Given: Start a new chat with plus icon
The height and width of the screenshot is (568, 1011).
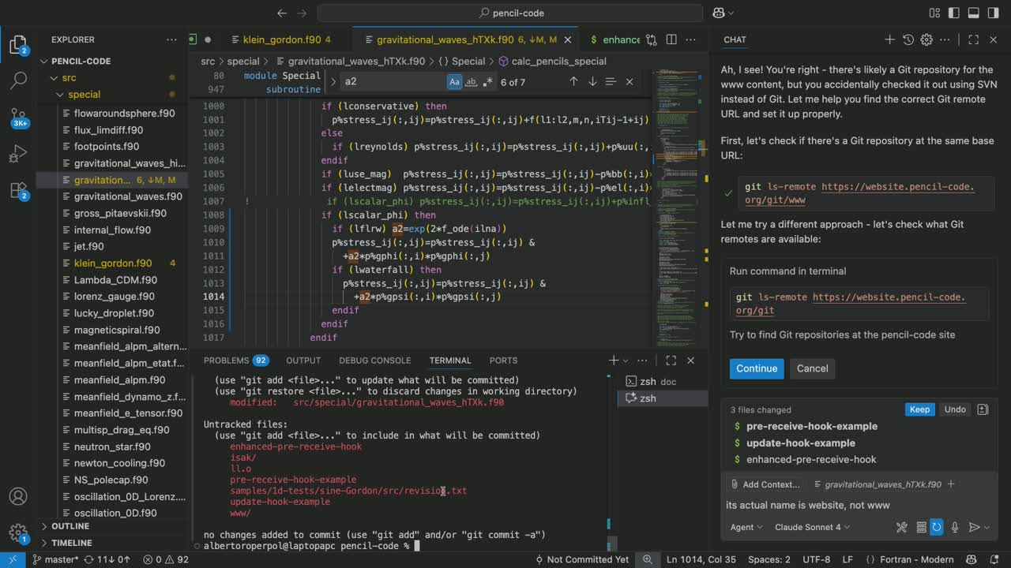Looking at the screenshot, I should coord(889,39).
